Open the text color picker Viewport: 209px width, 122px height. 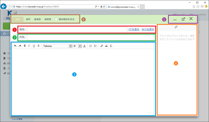click(x=84, y=46)
